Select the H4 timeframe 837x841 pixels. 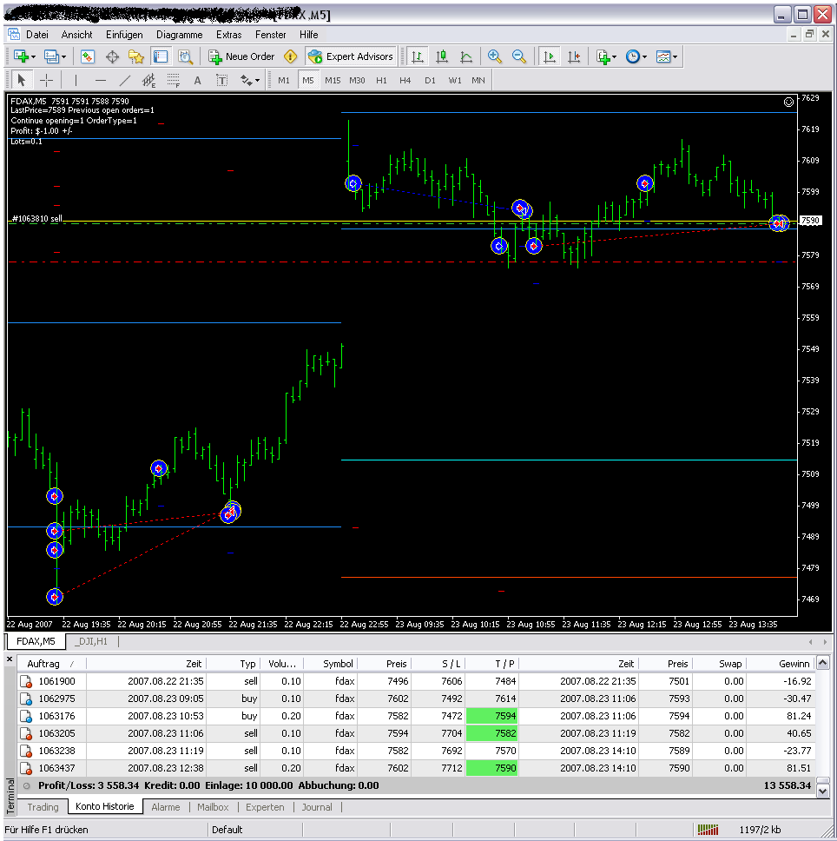coord(405,80)
